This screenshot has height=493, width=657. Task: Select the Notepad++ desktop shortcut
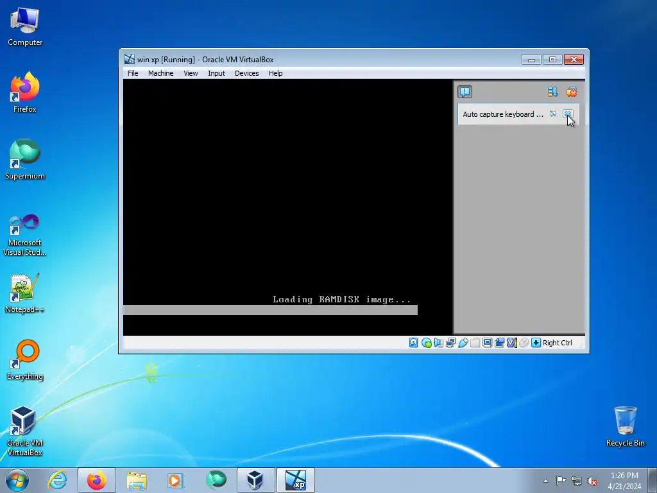click(x=25, y=293)
